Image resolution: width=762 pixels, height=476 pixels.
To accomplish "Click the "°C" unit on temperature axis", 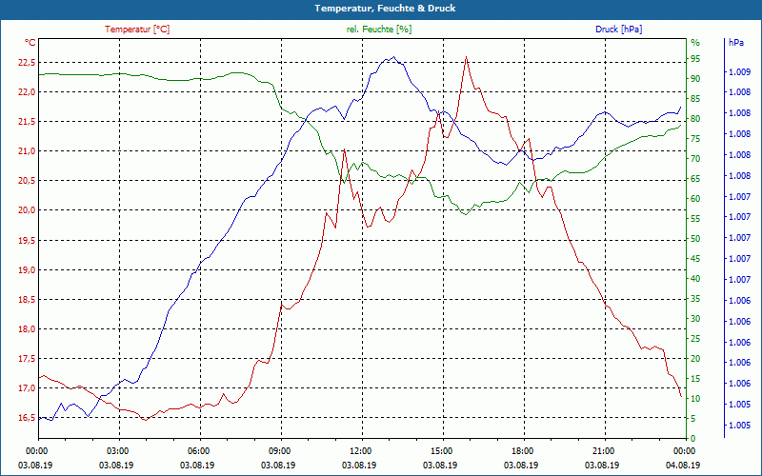I will click(x=30, y=42).
